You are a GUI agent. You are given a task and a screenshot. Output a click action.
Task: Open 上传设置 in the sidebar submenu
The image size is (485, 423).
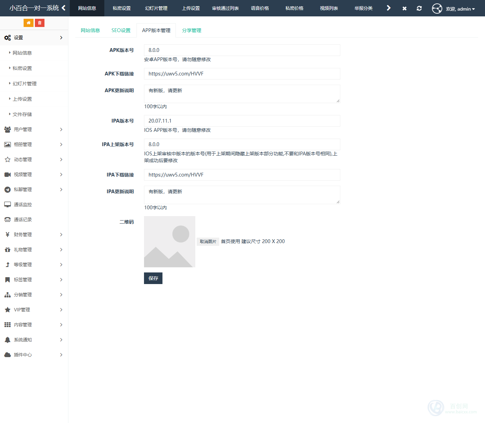pyautogui.click(x=22, y=99)
